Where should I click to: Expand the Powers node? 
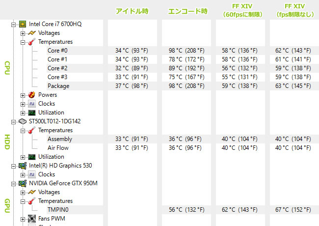[x=23, y=95]
